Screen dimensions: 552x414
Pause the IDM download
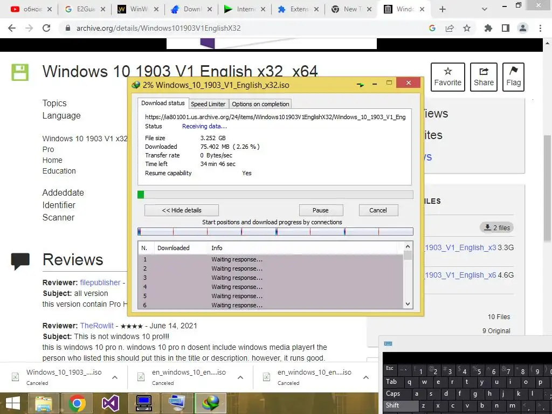pyautogui.click(x=321, y=210)
